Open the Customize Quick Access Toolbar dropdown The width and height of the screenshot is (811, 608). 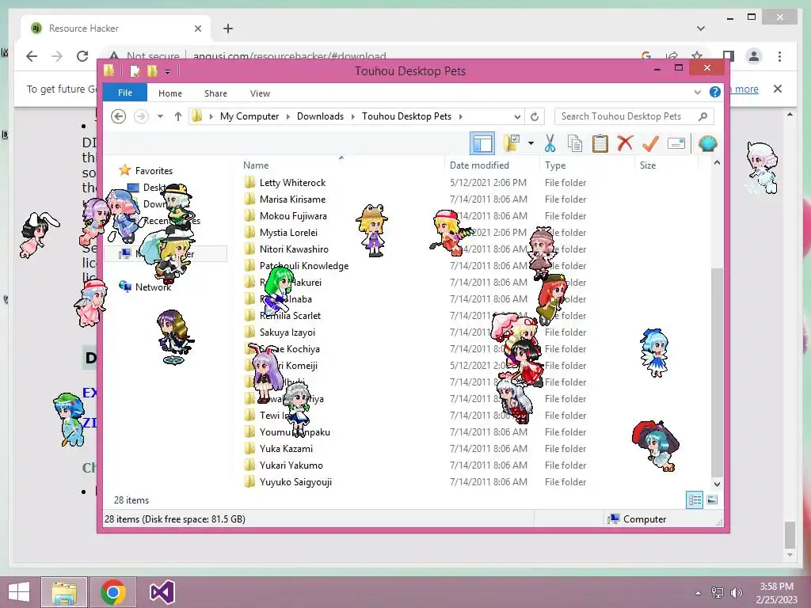pyautogui.click(x=168, y=72)
